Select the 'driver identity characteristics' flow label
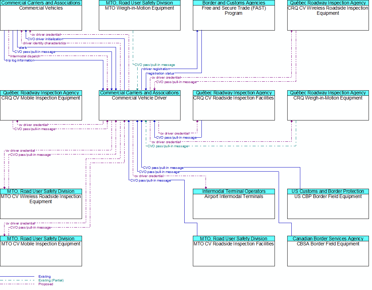 [x=44, y=43]
